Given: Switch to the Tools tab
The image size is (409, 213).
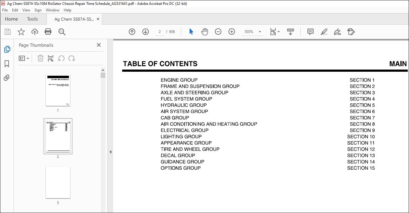Looking at the screenshot, I should point(32,19).
